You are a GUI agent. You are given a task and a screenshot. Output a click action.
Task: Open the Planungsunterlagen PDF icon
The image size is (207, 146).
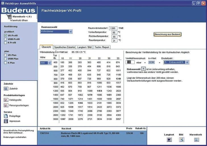(6, 105)
